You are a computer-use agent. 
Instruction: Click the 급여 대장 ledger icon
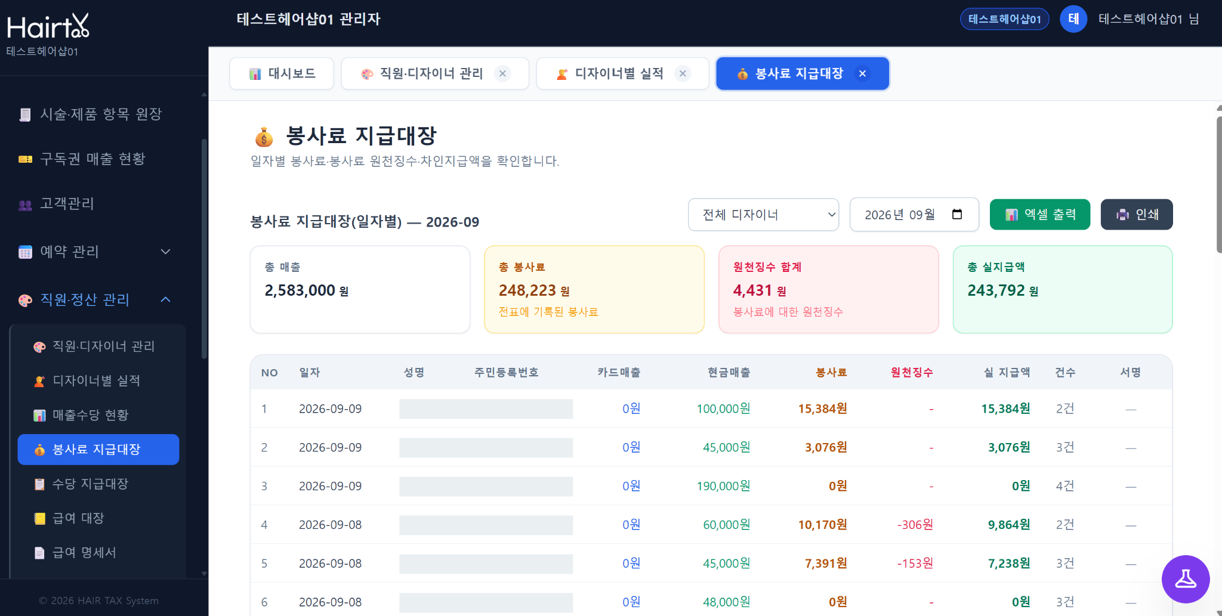tap(39, 519)
